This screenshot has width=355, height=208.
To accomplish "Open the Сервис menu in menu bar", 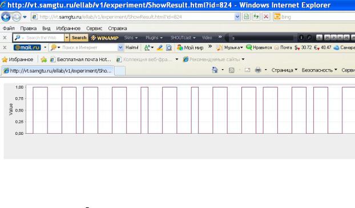I will [94, 29].
